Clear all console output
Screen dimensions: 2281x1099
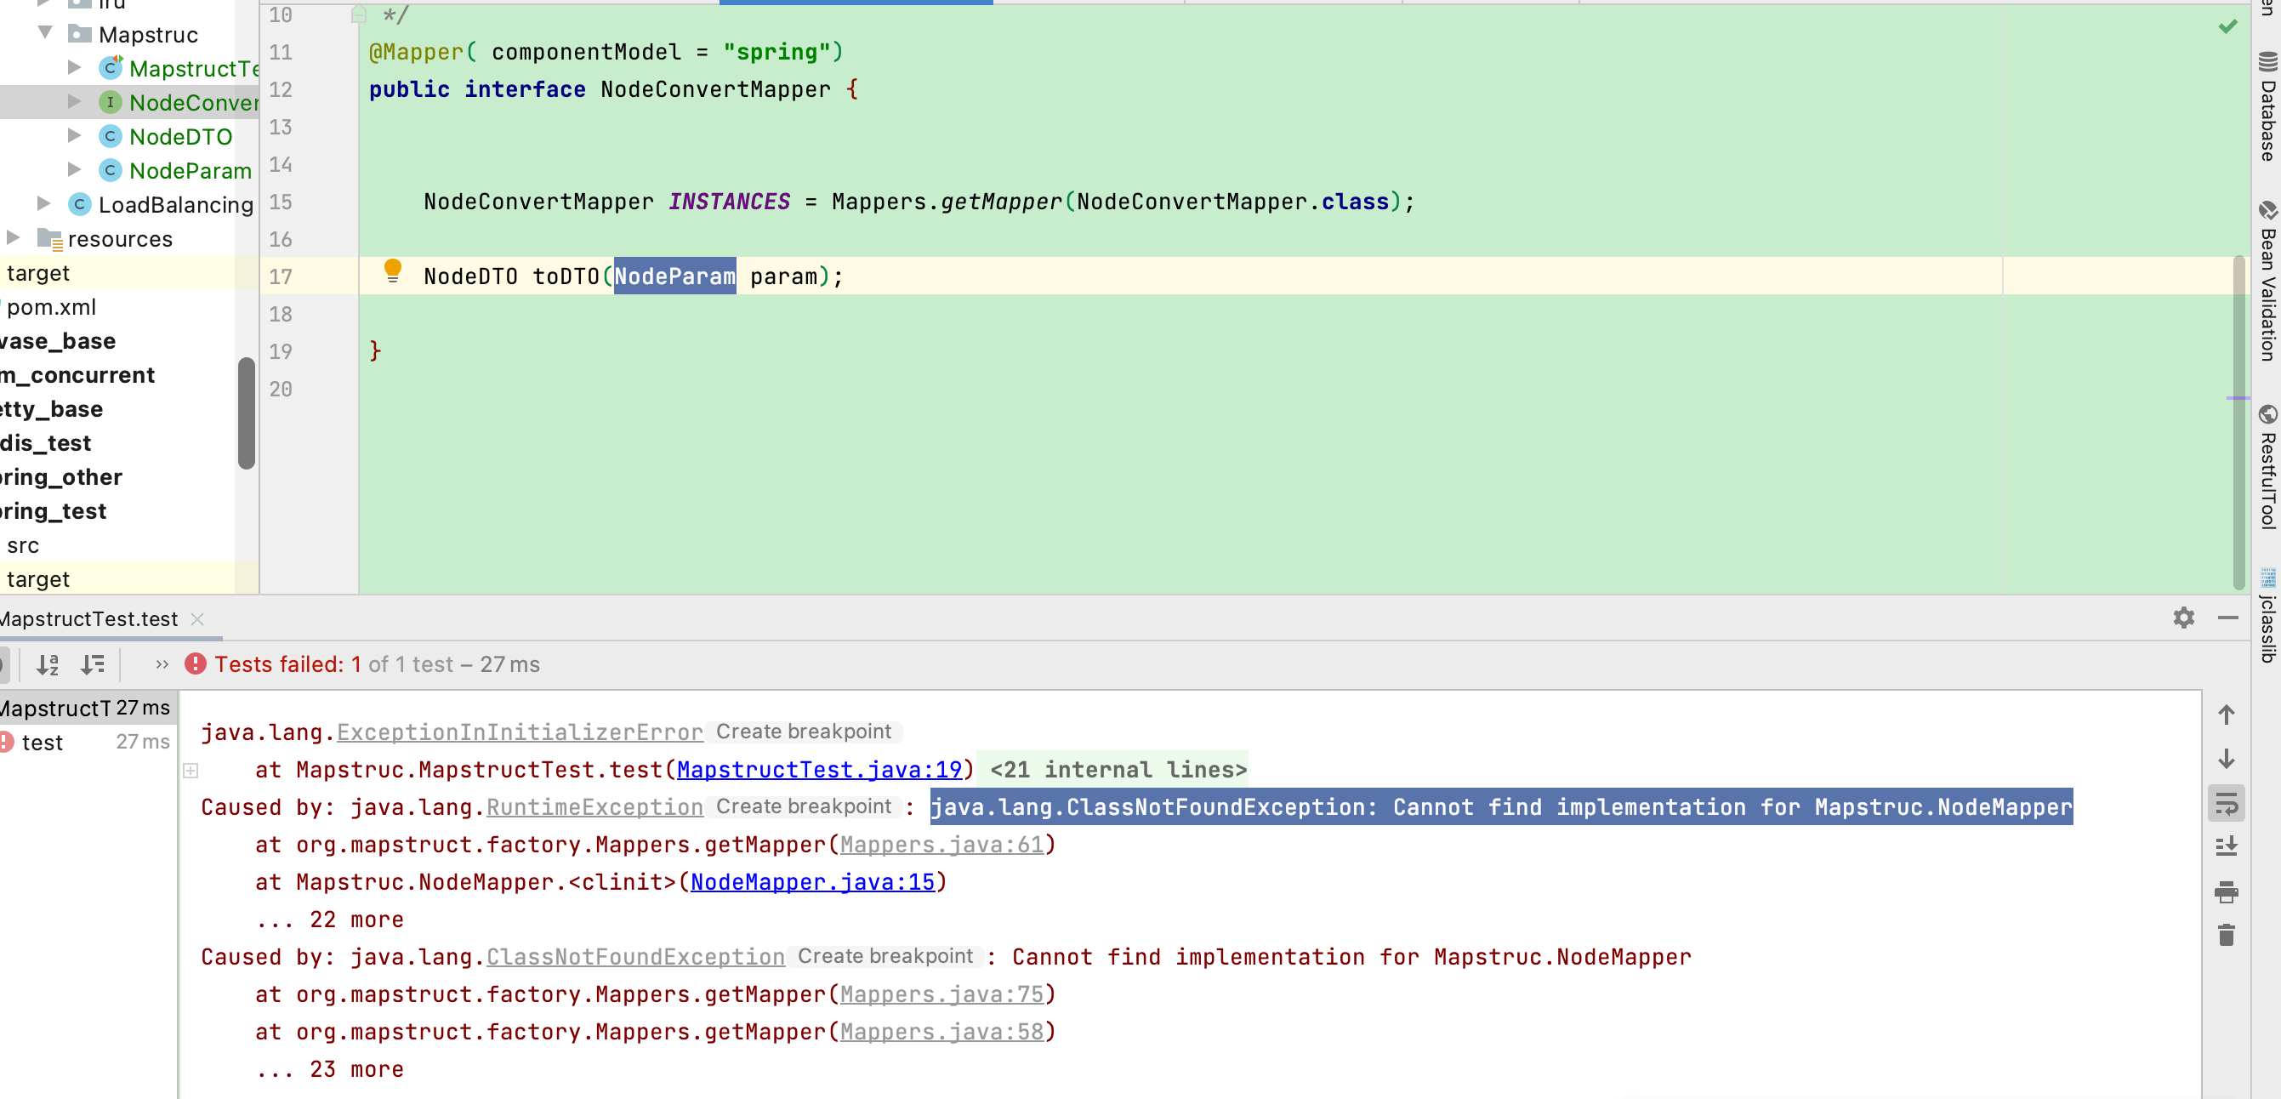coord(2226,935)
